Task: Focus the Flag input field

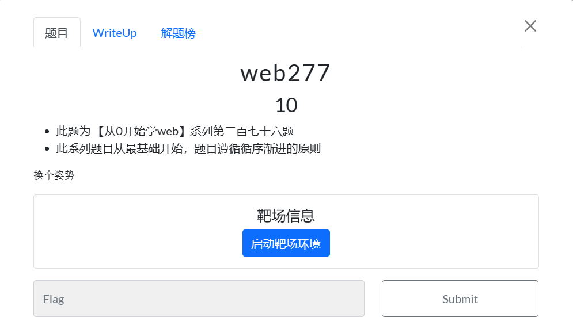Action: tap(199, 298)
